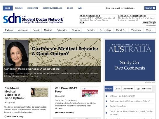Click the Win Free MCAT Prep thumbnail
The height and width of the screenshot is (119, 159).
[x=90, y=92]
